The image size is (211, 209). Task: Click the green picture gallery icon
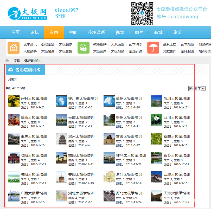(84, 48)
